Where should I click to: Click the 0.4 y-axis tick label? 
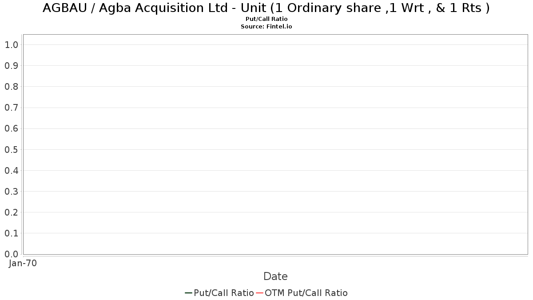pos(12,170)
